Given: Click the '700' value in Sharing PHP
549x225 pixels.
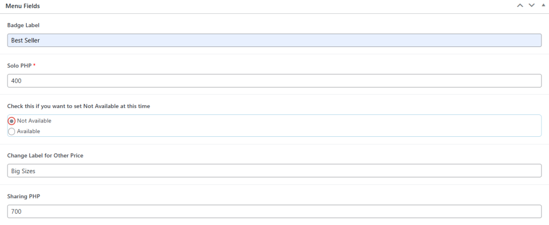Looking at the screenshot, I should pos(16,211).
